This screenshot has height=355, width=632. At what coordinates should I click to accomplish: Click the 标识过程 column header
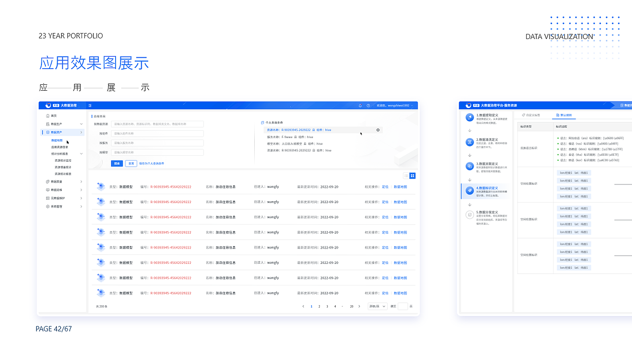562,127
